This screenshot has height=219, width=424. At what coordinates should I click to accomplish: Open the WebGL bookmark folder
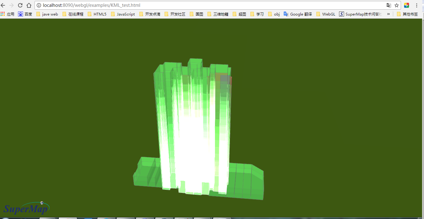click(326, 14)
